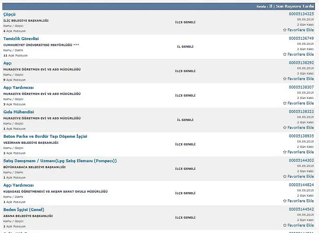Viewport: 319px width, 233px height.
Task: Sort listings by İl
Action: [x=271, y=6]
